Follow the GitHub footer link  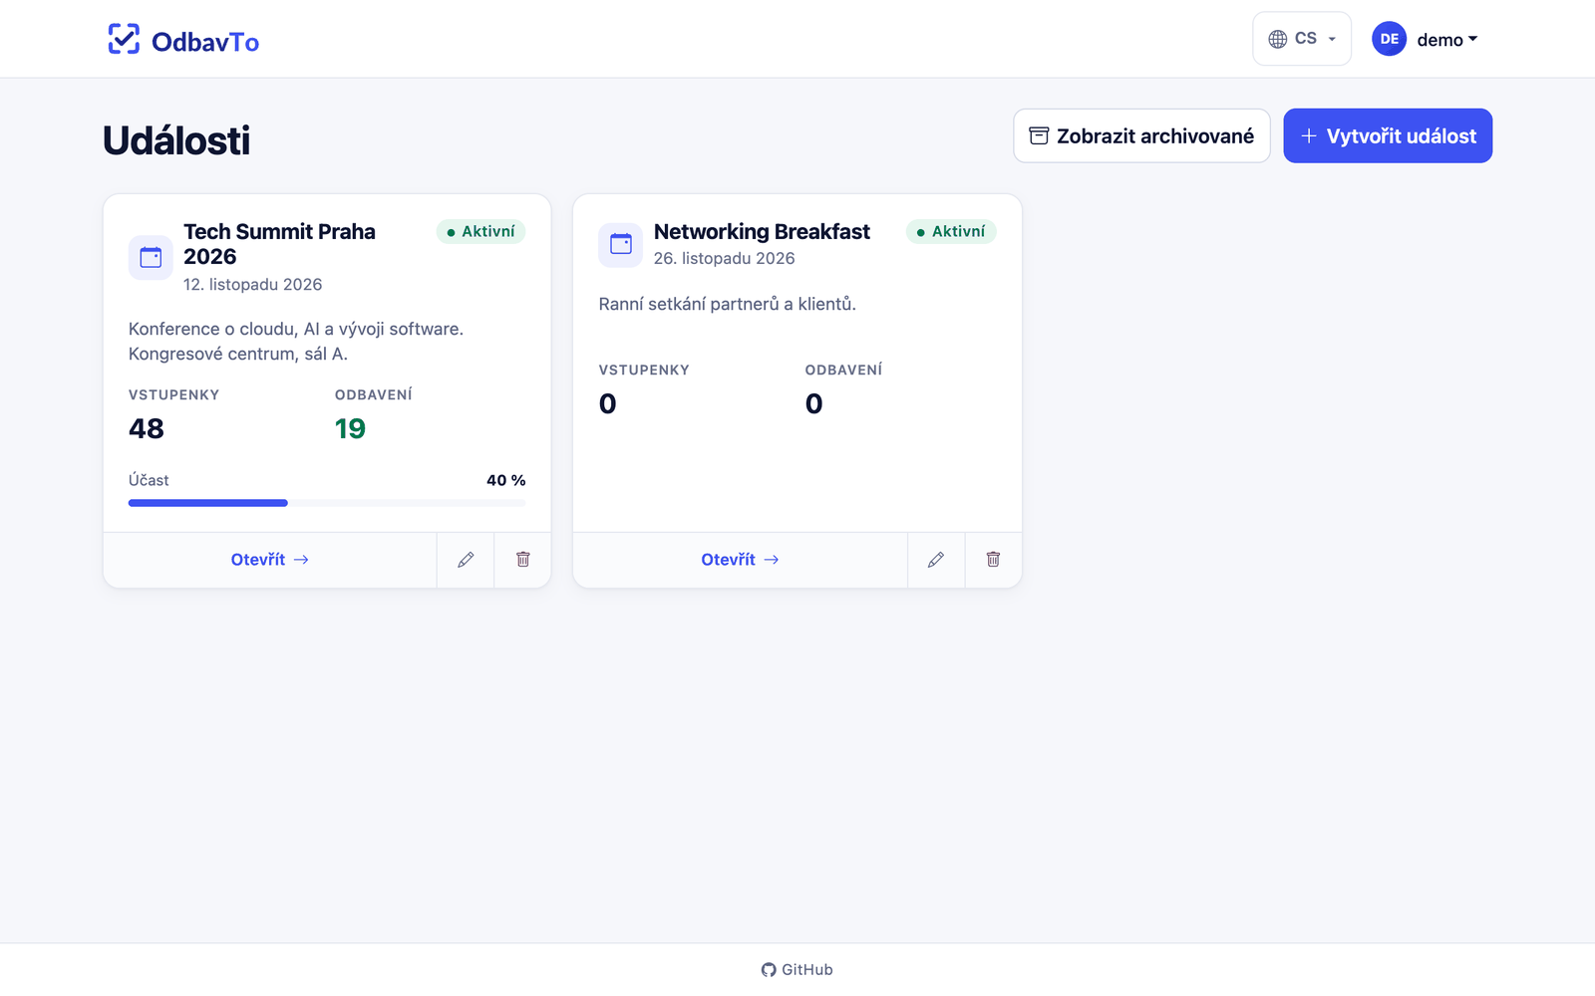pos(797,970)
